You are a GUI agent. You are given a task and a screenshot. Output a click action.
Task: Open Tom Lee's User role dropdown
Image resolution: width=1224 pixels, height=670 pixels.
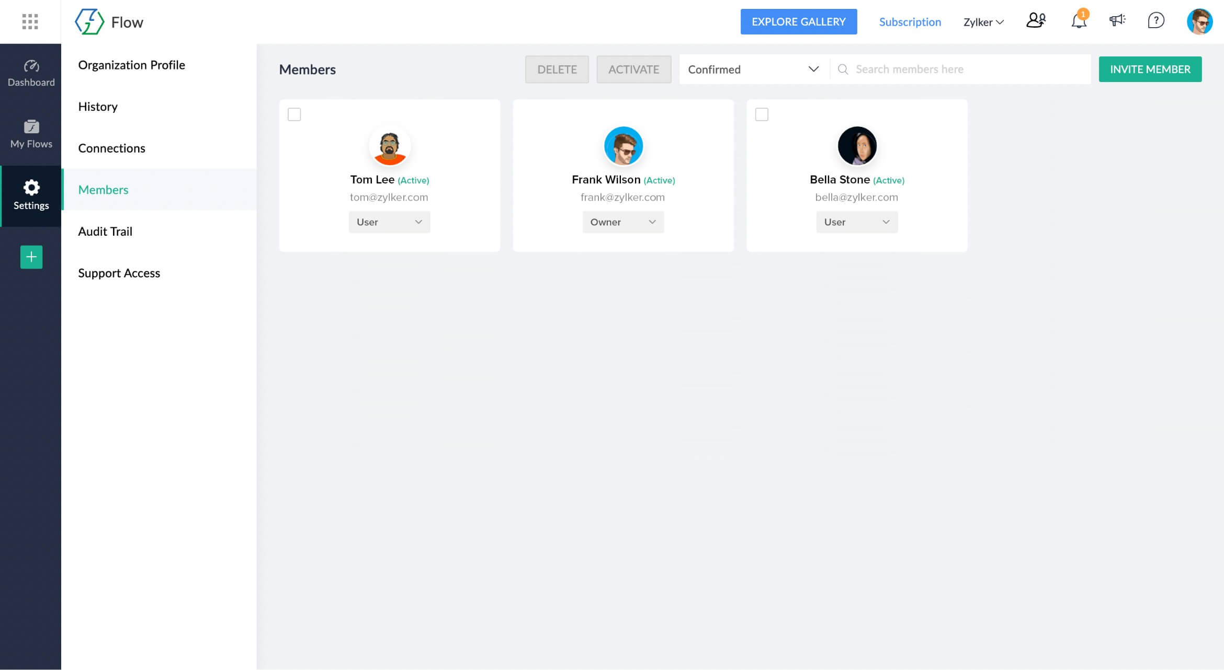389,222
